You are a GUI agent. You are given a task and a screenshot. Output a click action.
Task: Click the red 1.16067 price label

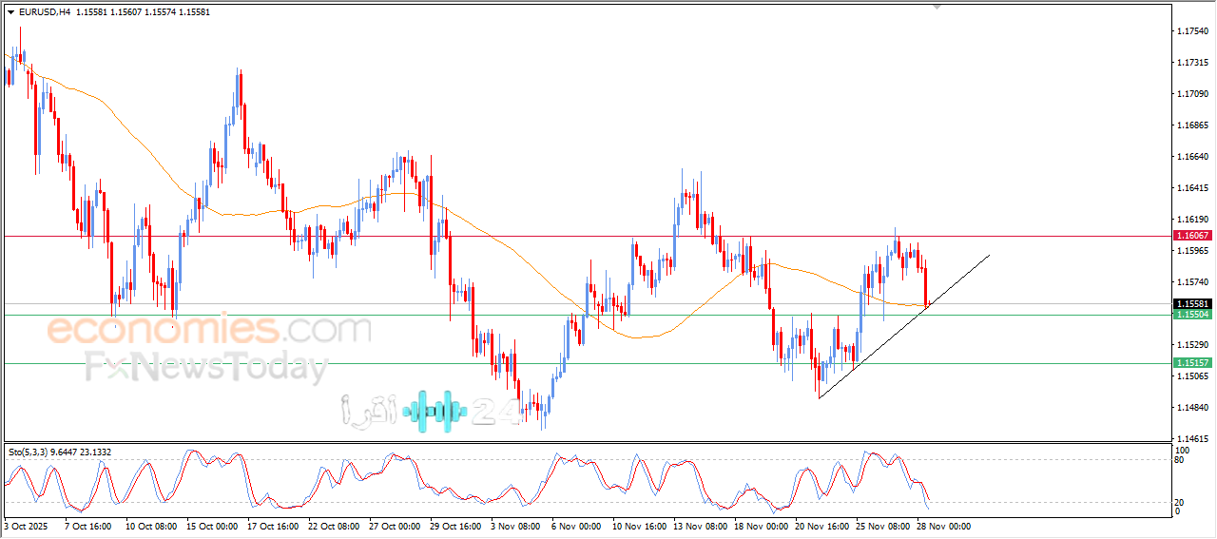(x=1192, y=235)
